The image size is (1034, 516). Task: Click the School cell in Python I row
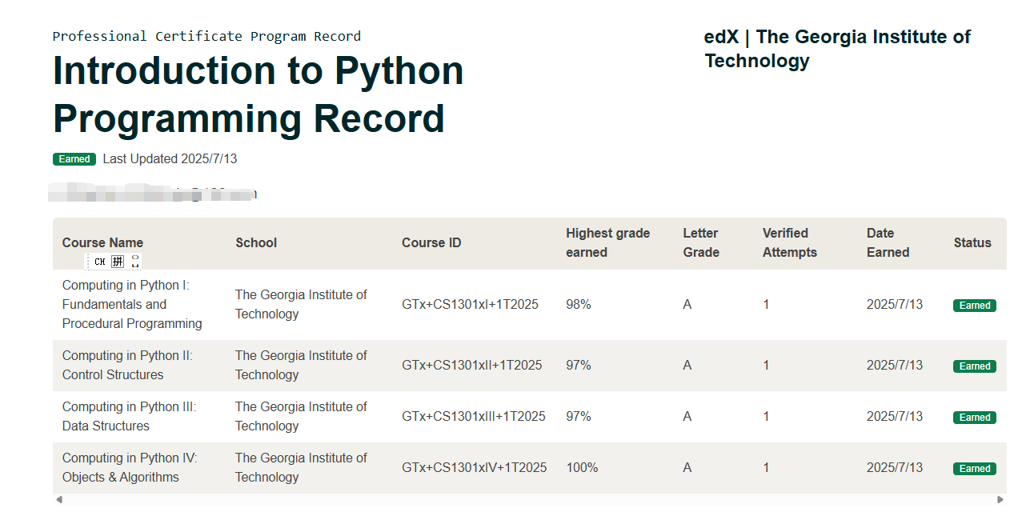click(301, 304)
